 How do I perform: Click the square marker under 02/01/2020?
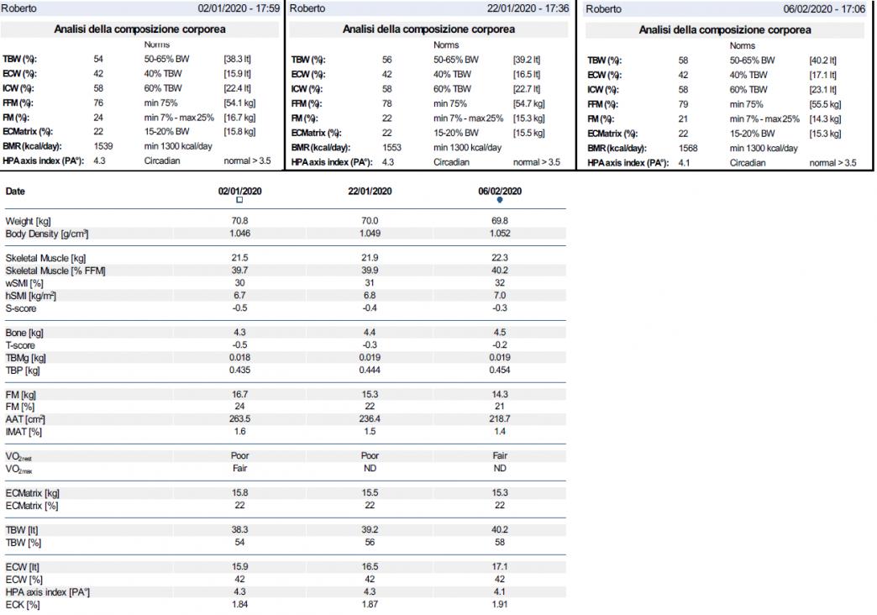coord(239,200)
